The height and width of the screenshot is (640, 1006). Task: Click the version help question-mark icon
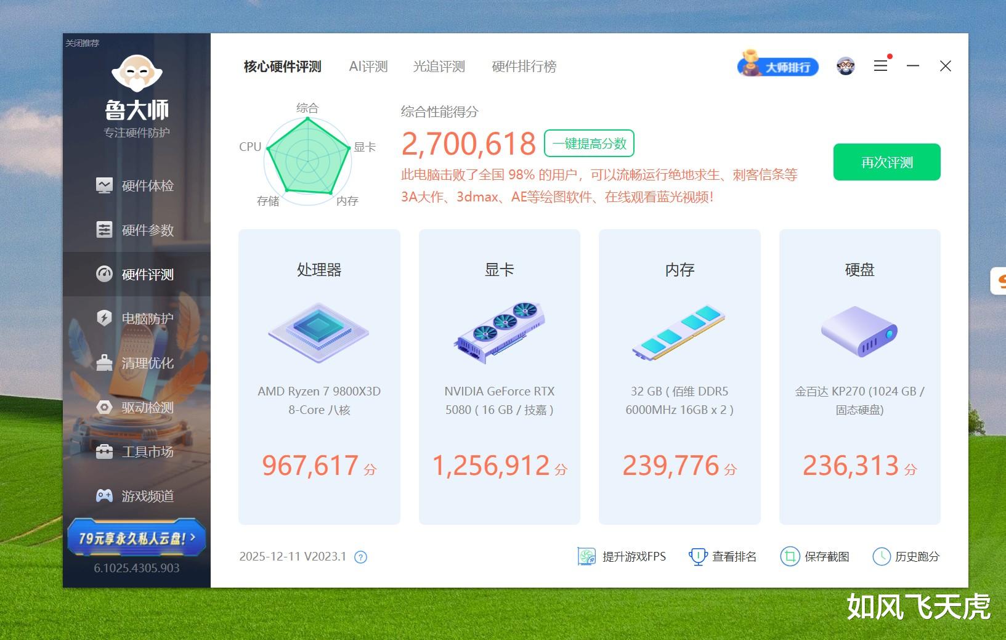pyautogui.click(x=361, y=557)
